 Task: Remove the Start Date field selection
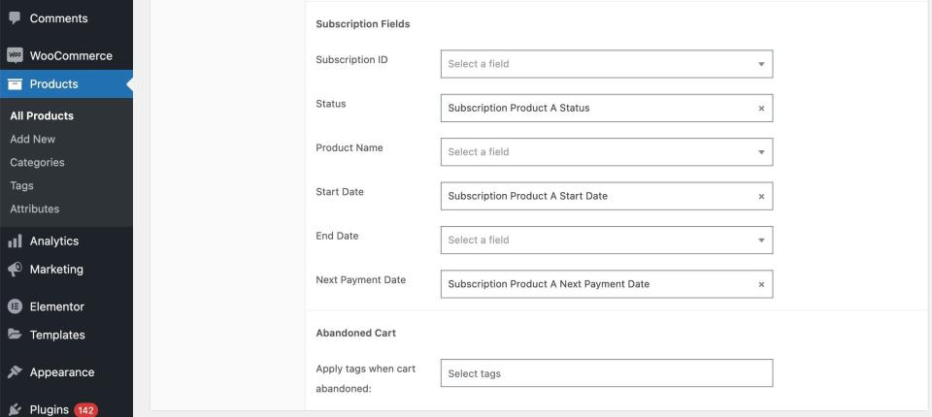761,196
